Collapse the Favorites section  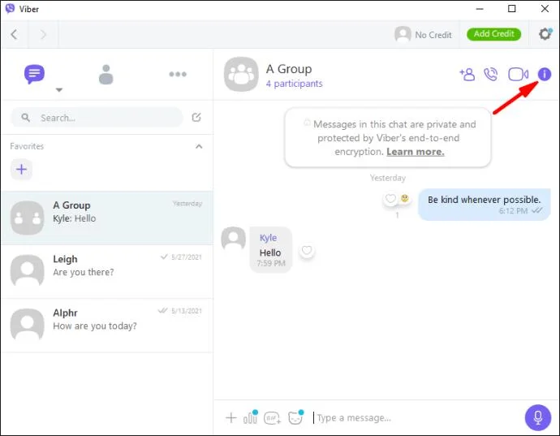tap(199, 146)
